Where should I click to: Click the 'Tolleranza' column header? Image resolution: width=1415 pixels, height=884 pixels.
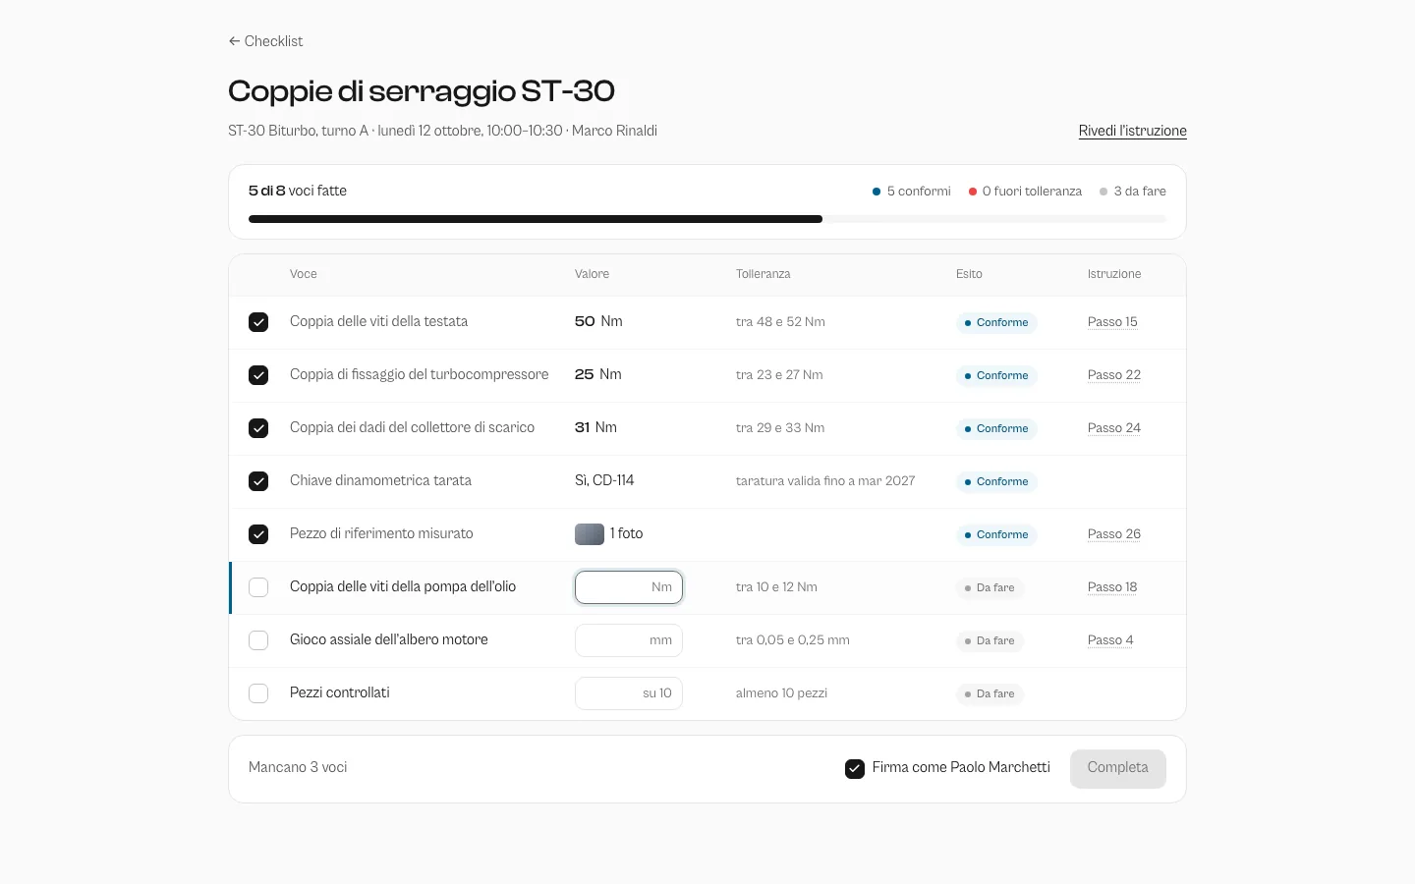tap(764, 274)
